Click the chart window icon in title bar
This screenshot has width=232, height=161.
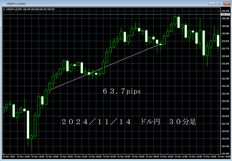point(4,3)
